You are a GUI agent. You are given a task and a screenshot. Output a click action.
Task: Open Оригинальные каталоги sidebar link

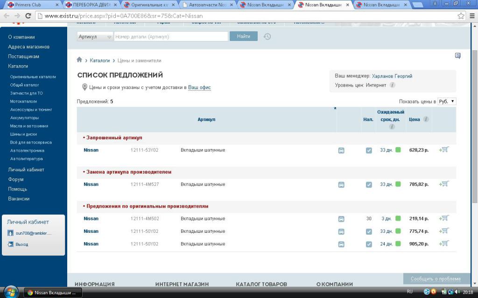tap(33, 77)
